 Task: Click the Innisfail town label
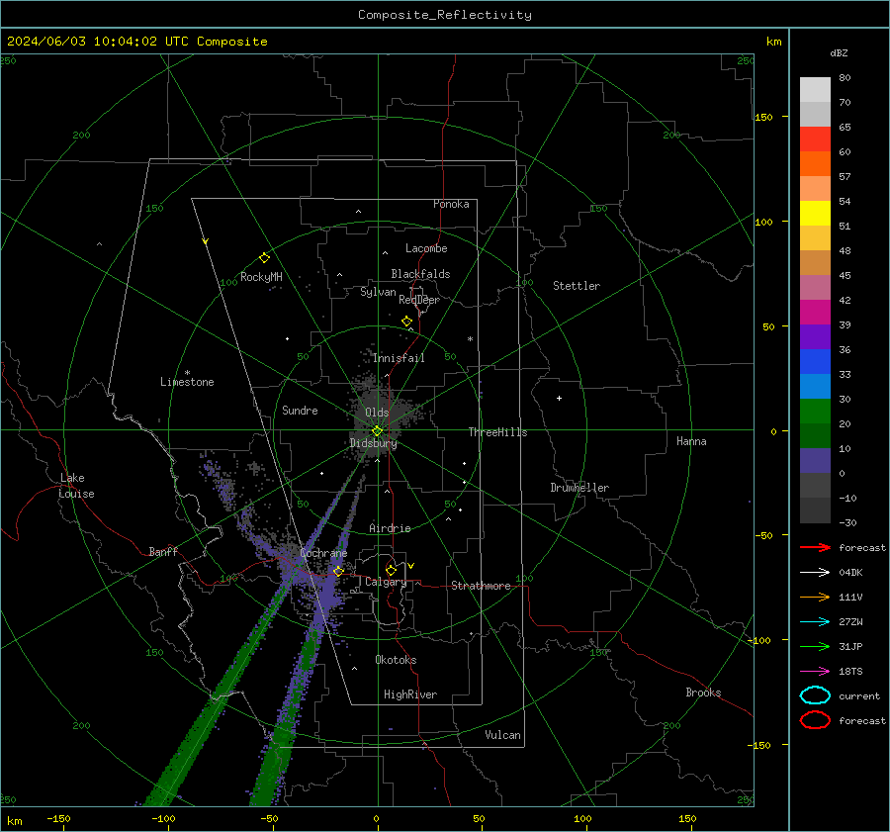tap(399, 358)
